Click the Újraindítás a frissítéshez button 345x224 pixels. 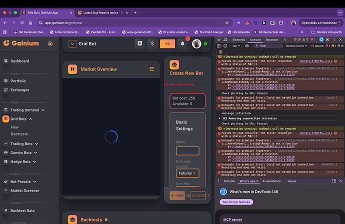tap(319, 22)
